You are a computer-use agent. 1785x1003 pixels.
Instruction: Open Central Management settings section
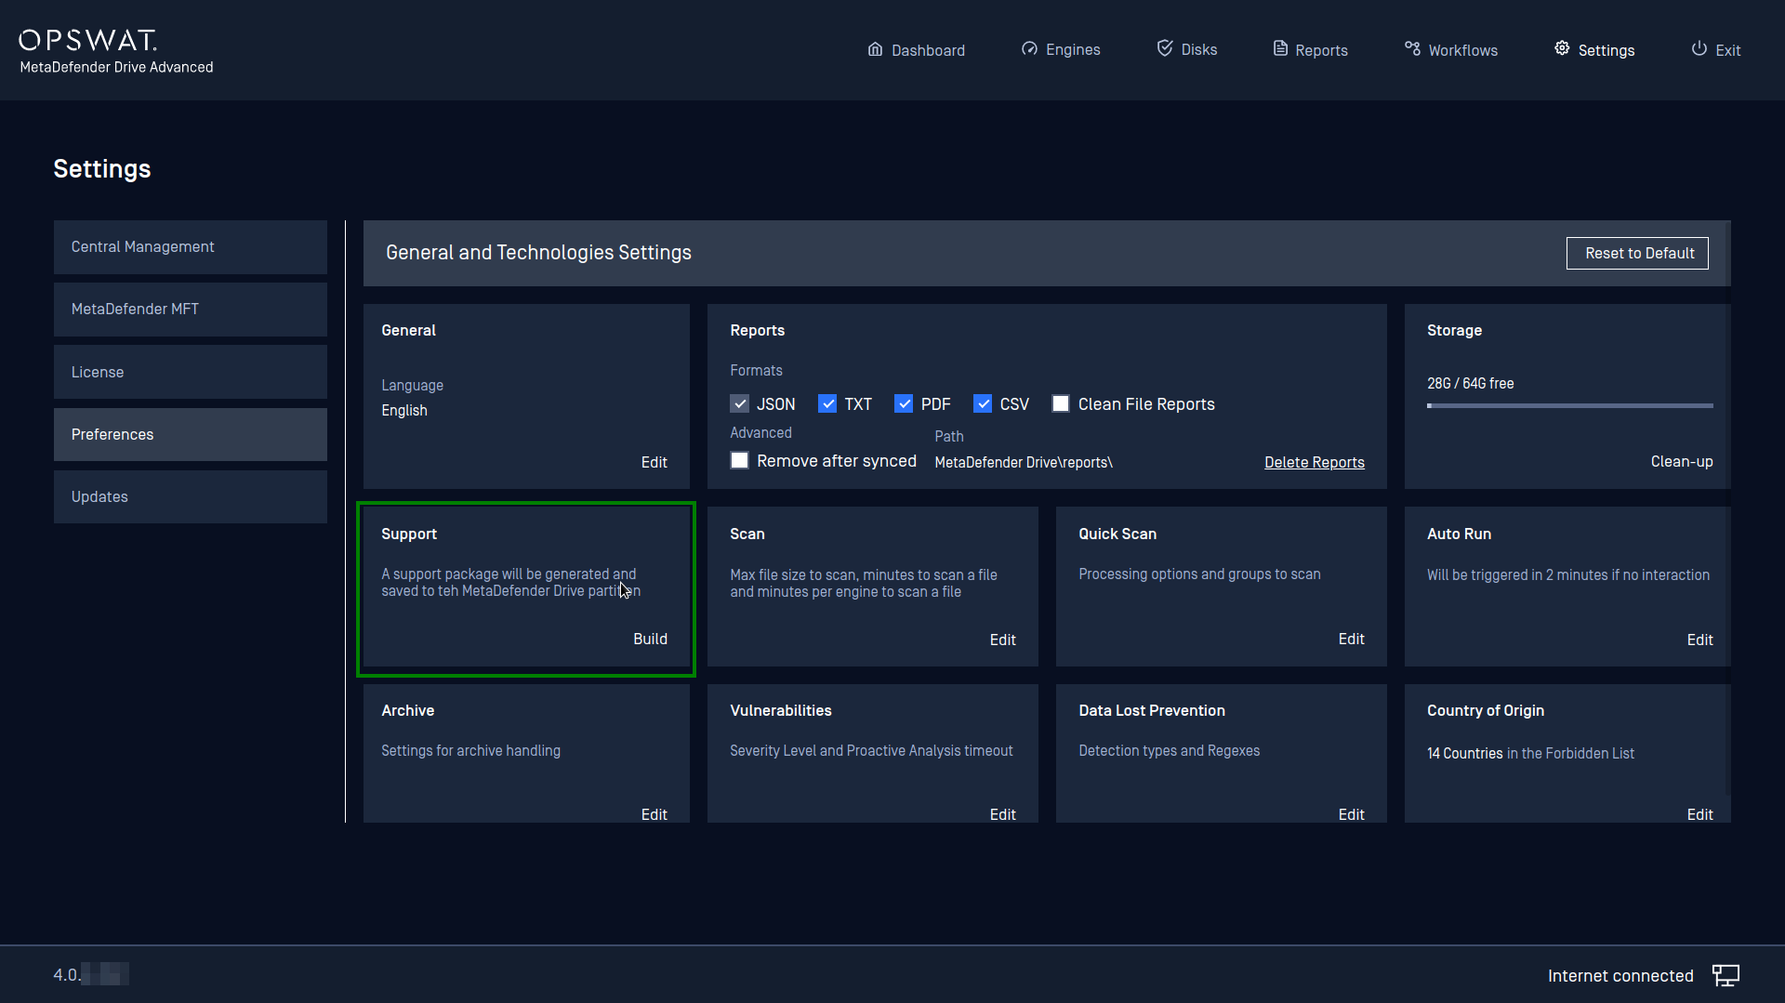pos(191,246)
